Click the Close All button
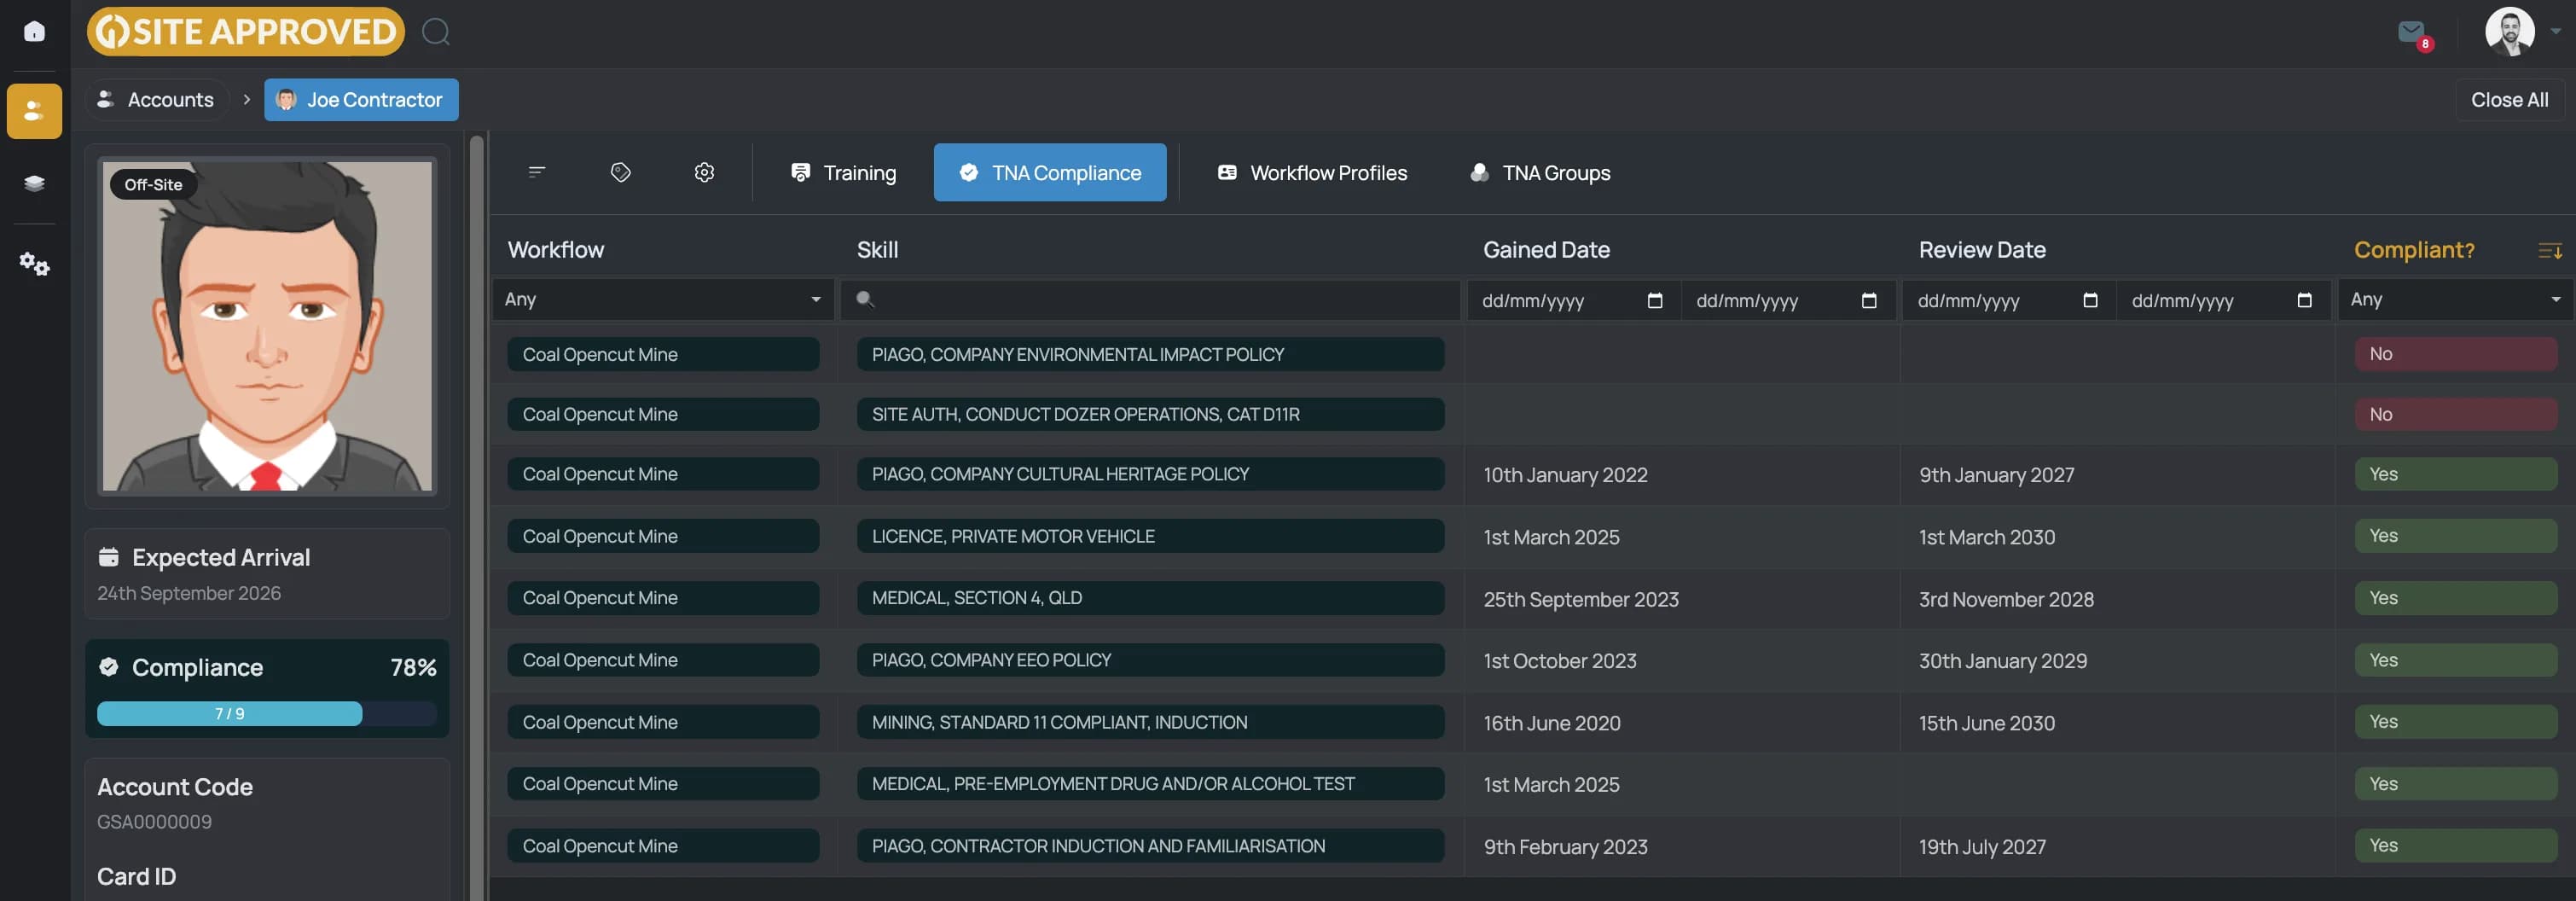Screen dimensions: 2576x901 tap(2509, 100)
